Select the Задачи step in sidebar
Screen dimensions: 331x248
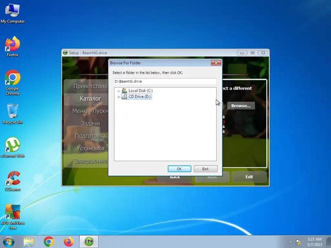(x=91, y=123)
